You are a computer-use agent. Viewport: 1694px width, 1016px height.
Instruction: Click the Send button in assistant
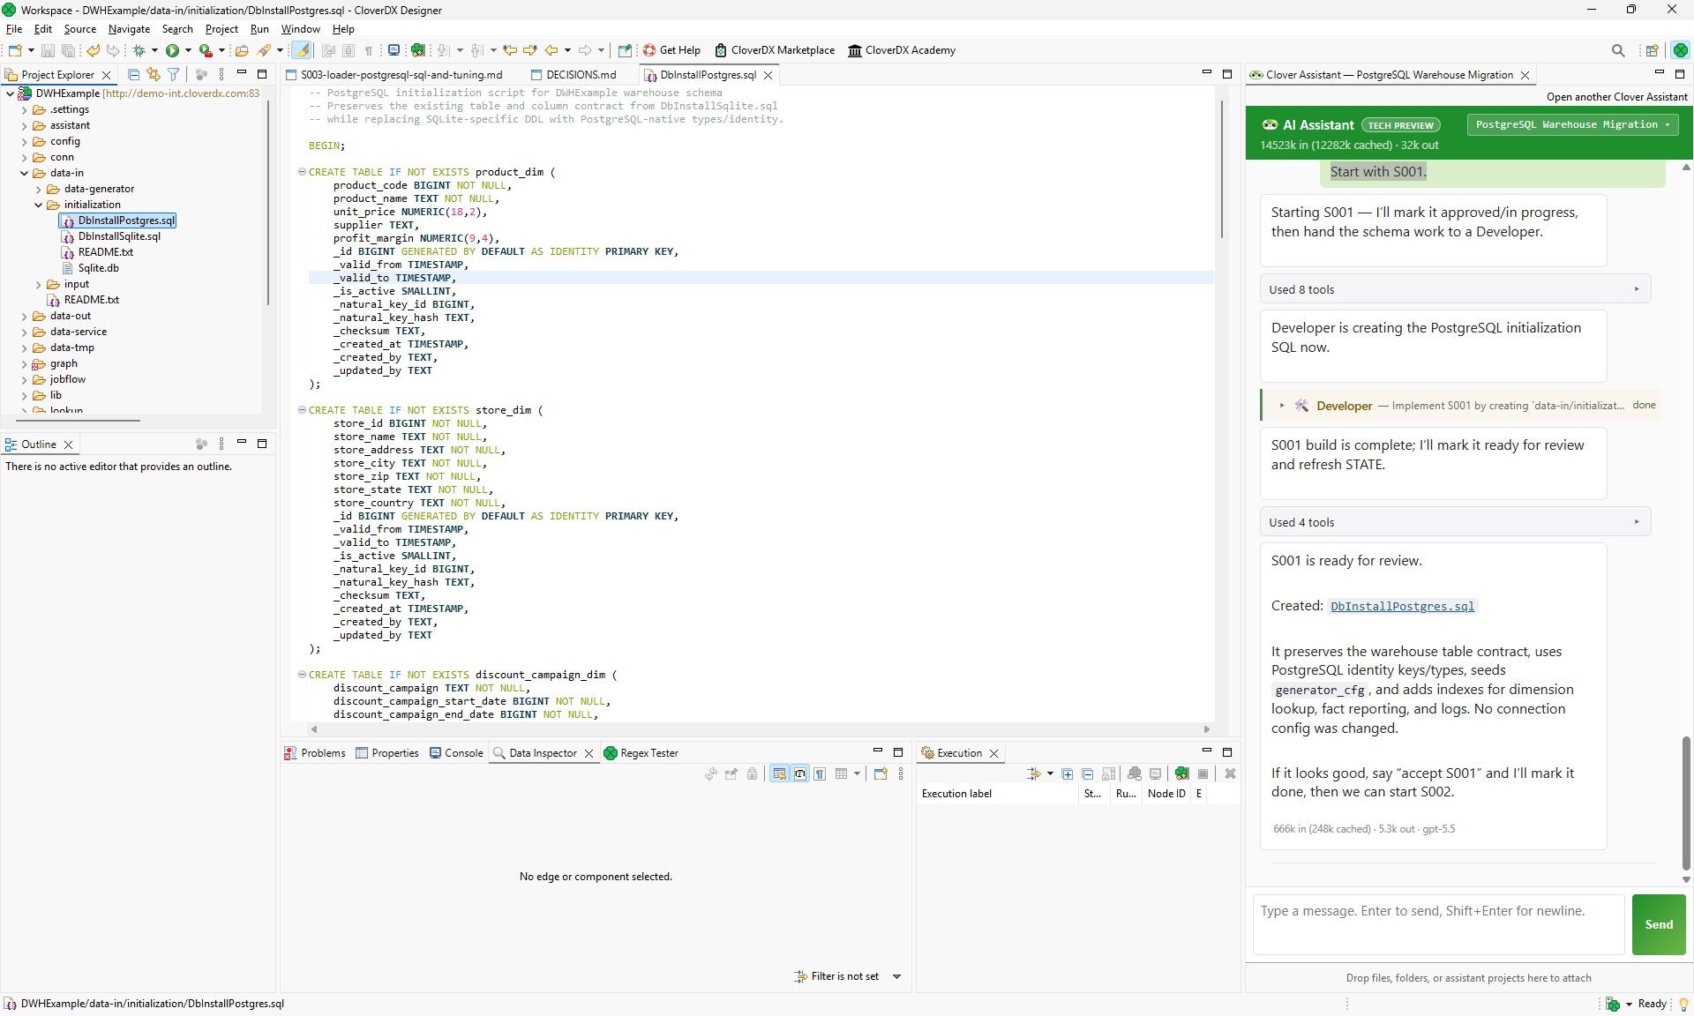point(1659,924)
